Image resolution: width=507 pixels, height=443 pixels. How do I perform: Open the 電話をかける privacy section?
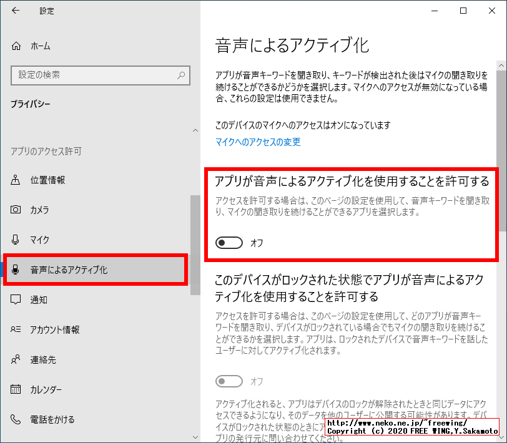14,419
